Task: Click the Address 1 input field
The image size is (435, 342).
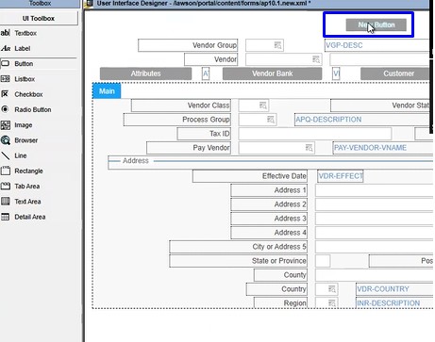Action: pyautogui.click(x=375, y=190)
